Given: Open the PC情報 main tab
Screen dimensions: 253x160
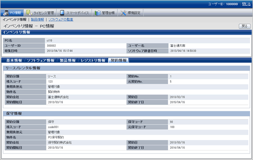Looking at the screenshot, I should (x=12, y=13).
